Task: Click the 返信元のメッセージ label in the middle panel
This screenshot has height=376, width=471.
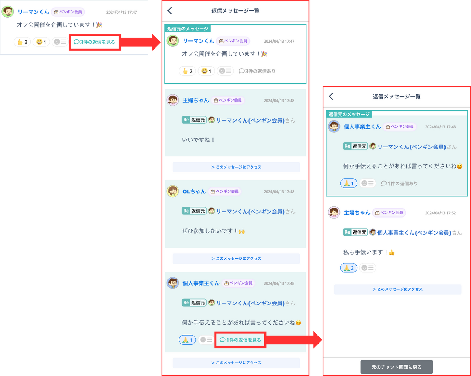Action: click(188, 29)
